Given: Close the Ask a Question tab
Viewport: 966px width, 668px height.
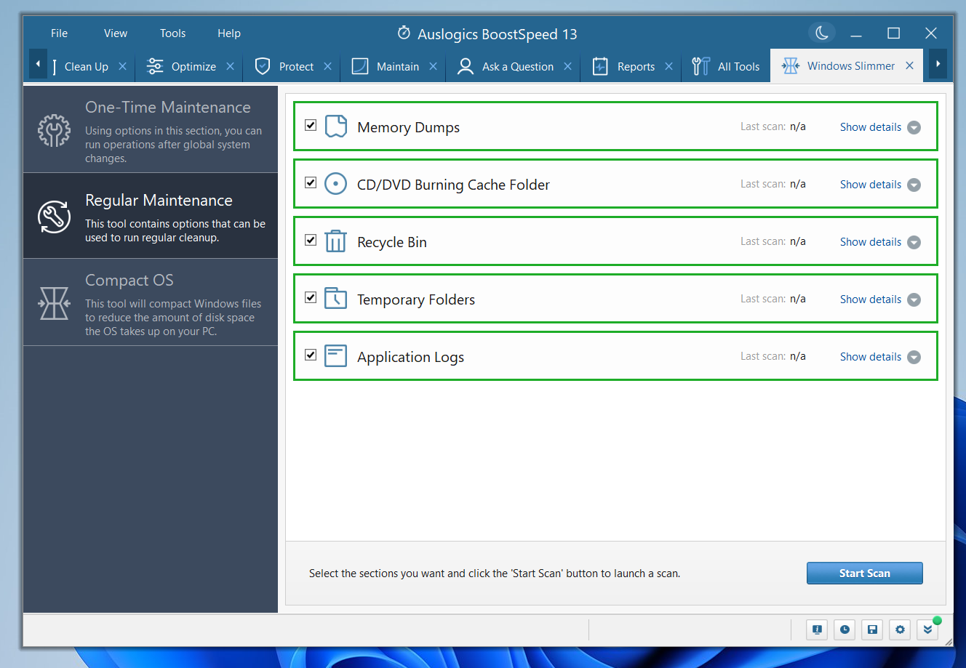Looking at the screenshot, I should coord(567,66).
